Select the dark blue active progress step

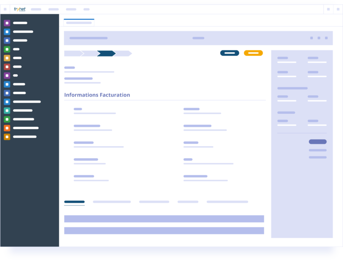tap(106, 53)
